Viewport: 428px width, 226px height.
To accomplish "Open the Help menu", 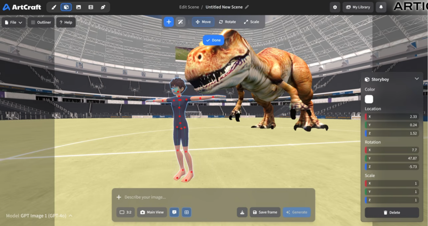I will click(x=66, y=22).
